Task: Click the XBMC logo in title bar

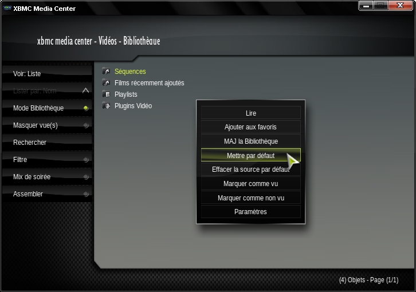Action: click(x=7, y=9)
